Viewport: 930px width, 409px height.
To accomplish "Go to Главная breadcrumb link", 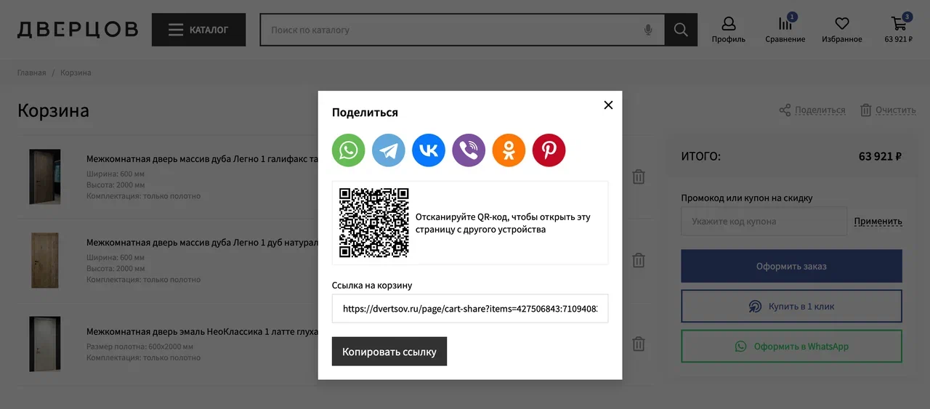I will [x=31, y=73].
